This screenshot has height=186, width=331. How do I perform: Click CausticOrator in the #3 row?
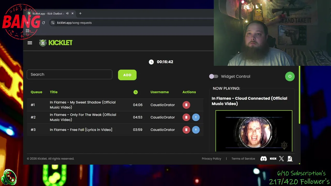click(163, 130)
